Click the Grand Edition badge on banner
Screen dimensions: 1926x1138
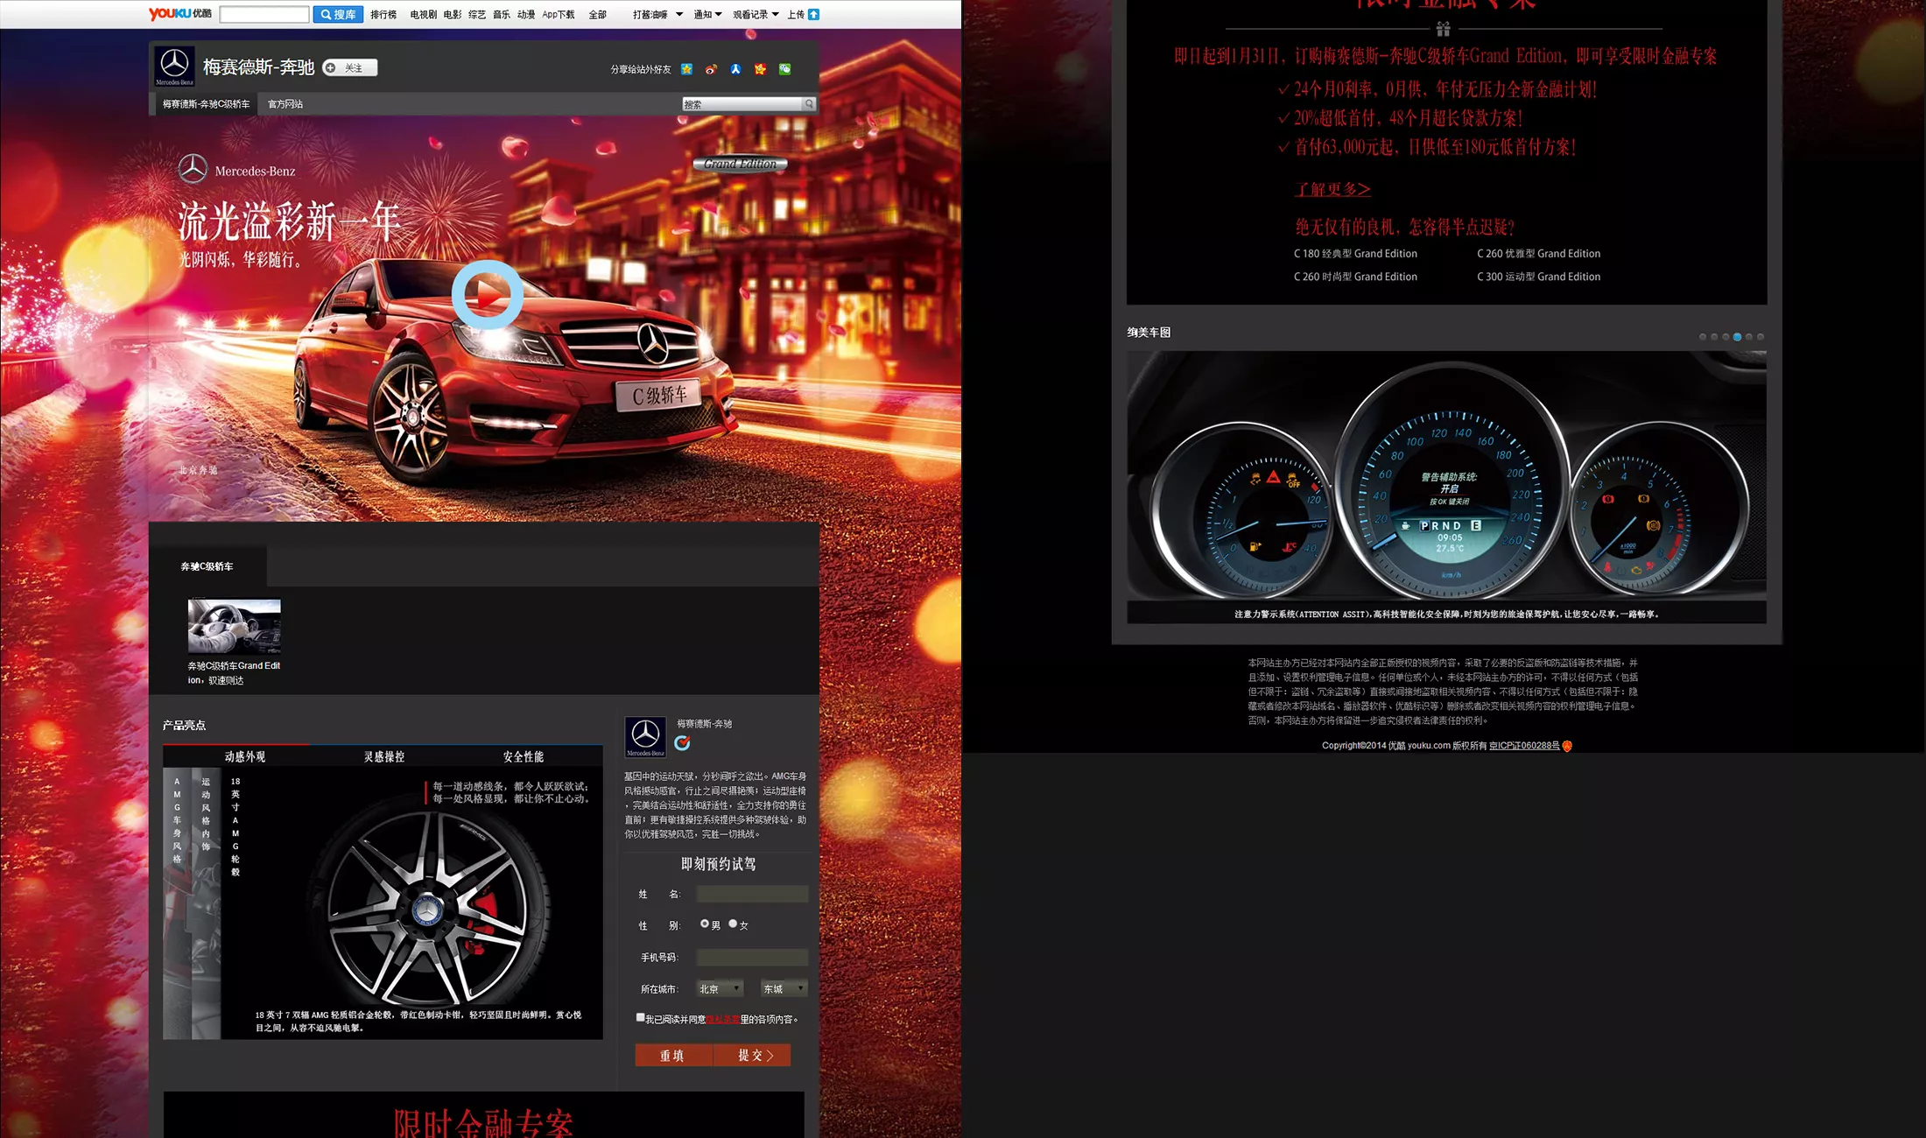[x=741, y=164]
